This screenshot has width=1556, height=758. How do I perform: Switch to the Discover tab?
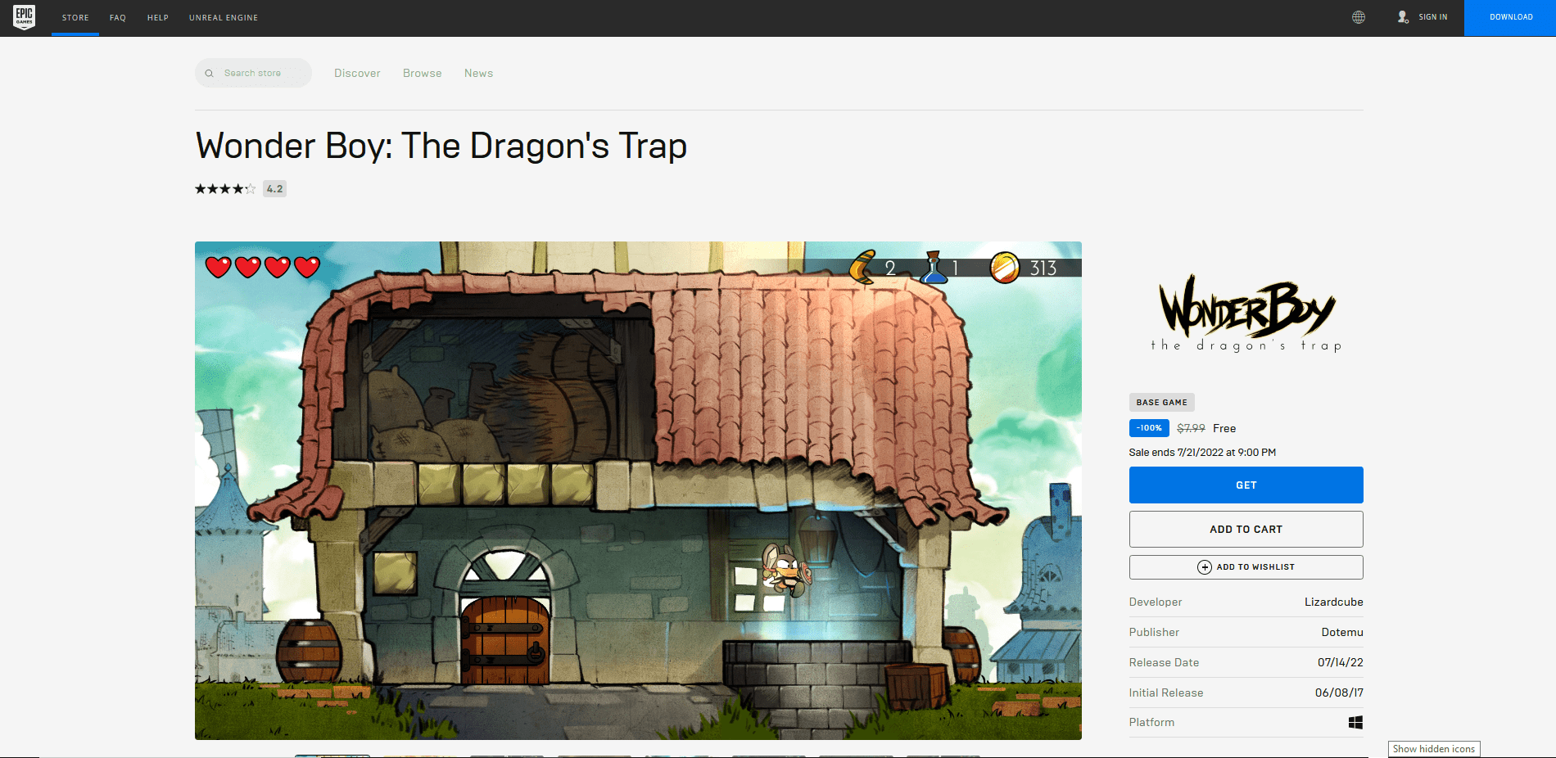tap(357, 74)
